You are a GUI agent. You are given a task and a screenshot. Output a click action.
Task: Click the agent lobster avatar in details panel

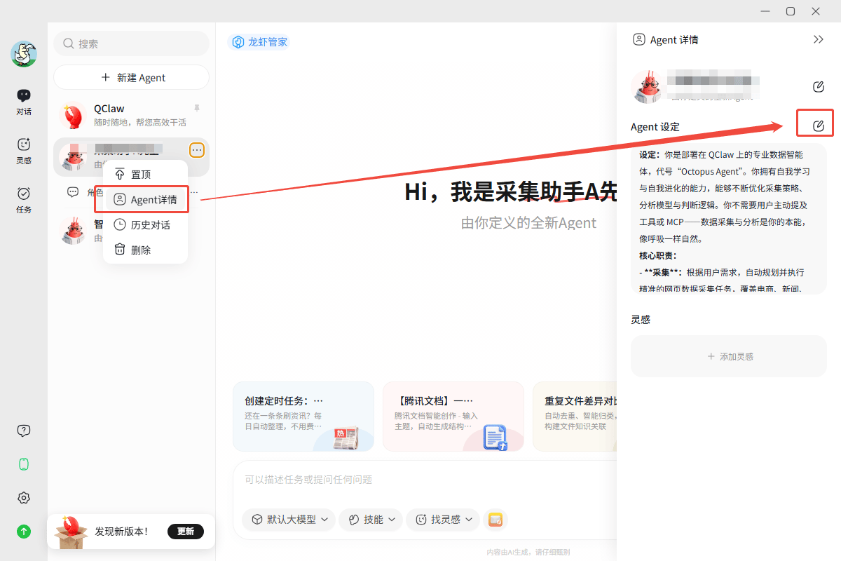(648, 87)
